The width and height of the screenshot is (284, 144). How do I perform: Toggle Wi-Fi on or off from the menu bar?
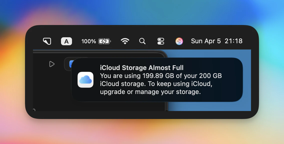click(125, 41)
